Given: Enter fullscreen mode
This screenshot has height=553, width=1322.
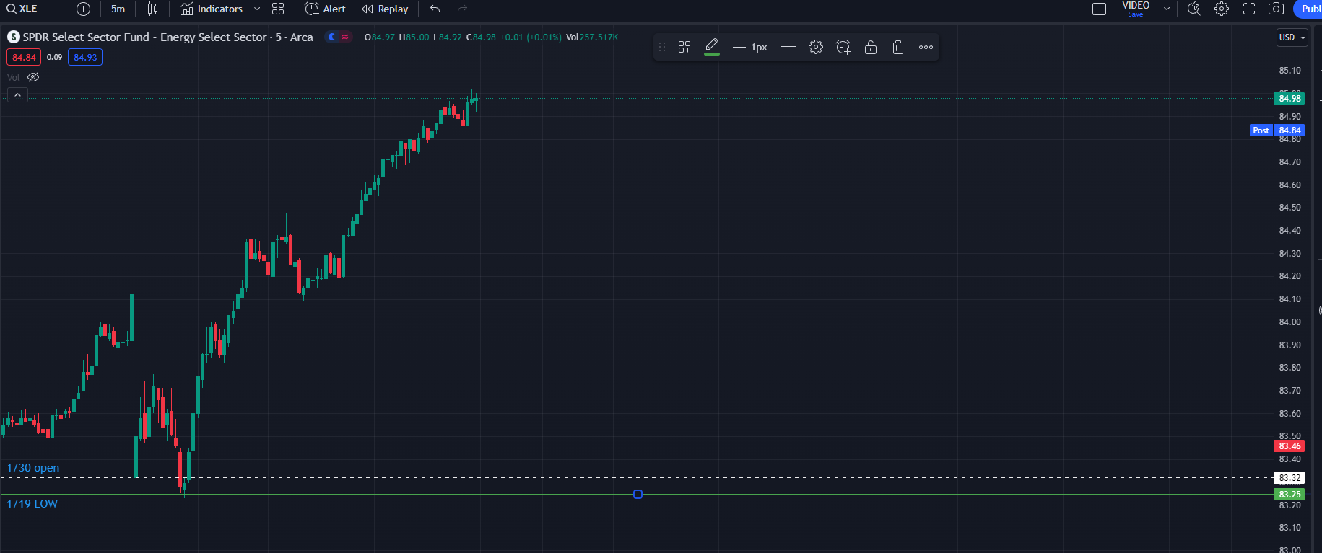Looking at the screenshot, I should tap(1249, 9).
